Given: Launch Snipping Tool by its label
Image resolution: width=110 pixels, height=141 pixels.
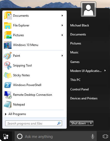Looking at the screenshot, I should tap(23, 65).
